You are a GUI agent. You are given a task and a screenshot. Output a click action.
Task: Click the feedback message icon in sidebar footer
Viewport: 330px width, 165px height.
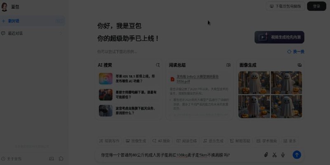tap(52, 159)
